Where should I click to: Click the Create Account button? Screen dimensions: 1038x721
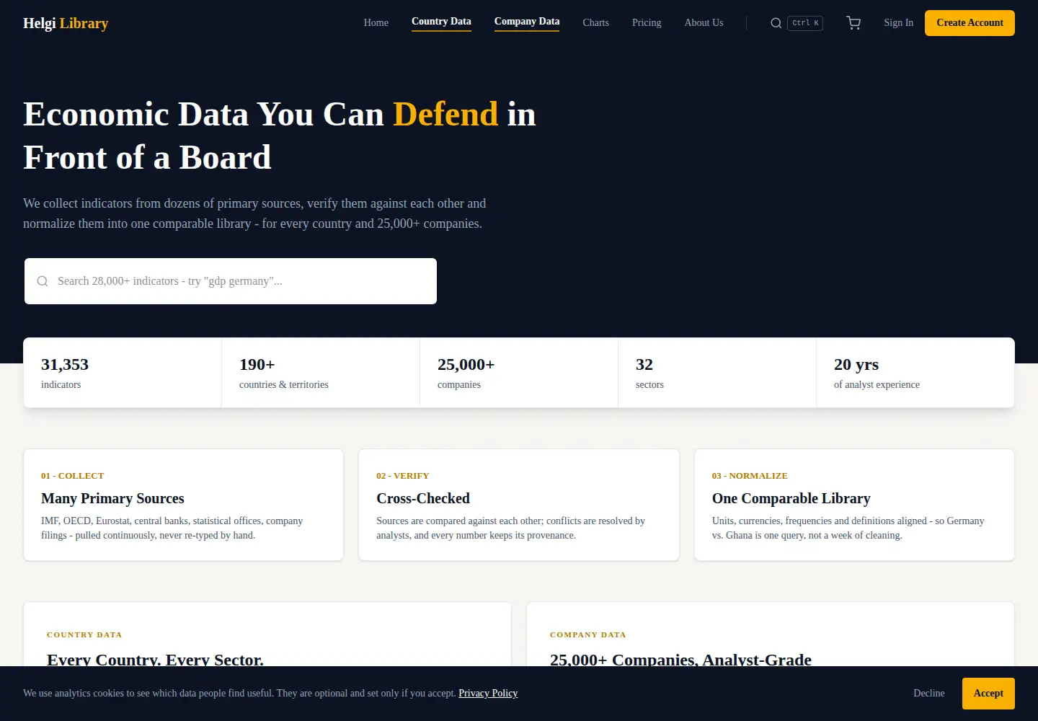pyautogui.click(x=970, y=23)
